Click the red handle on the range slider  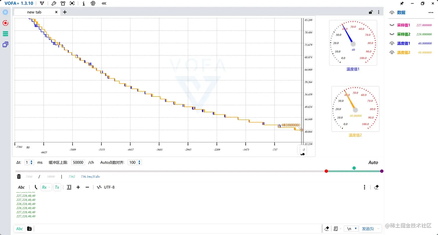pyautogui.click(x=326, y=171)
